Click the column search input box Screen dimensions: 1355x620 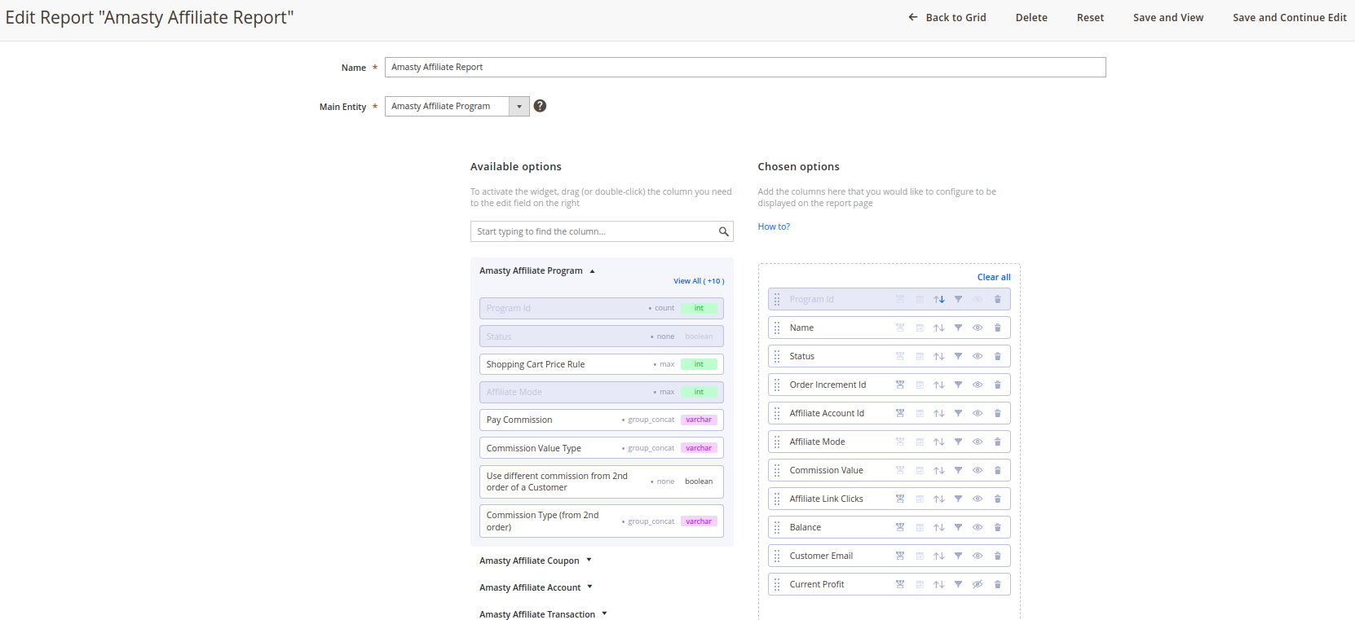click(602, 231)
